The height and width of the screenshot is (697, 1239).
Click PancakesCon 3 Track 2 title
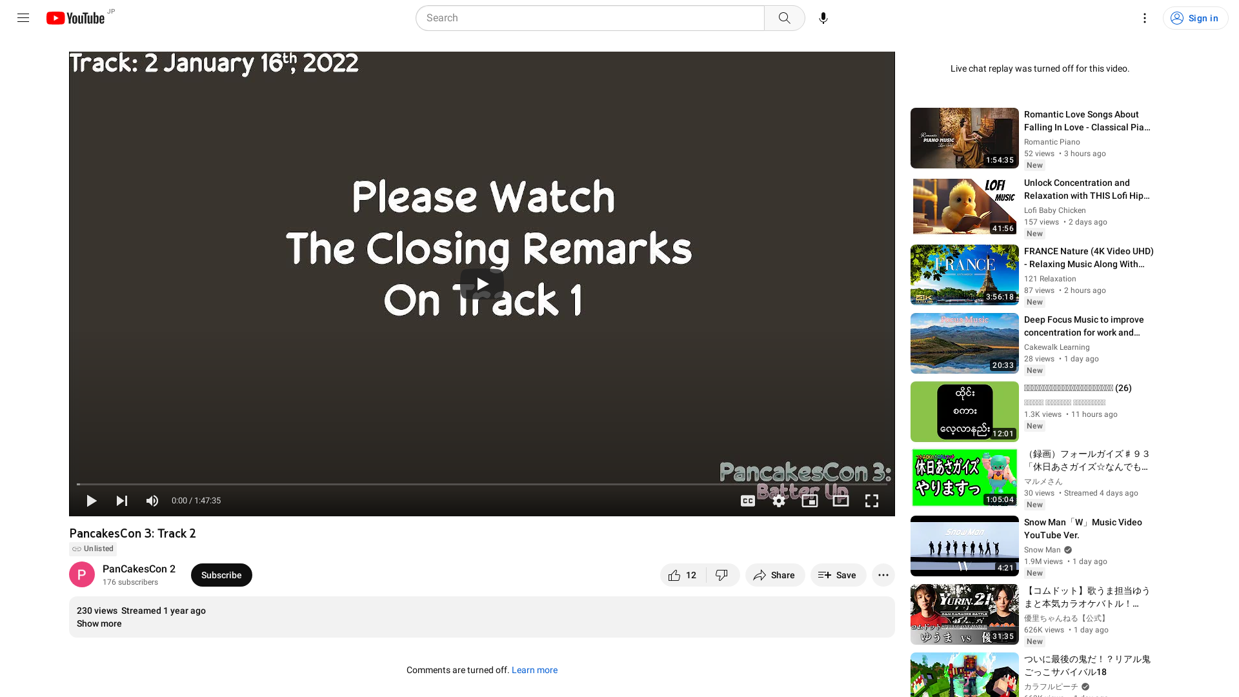point(132,533)
